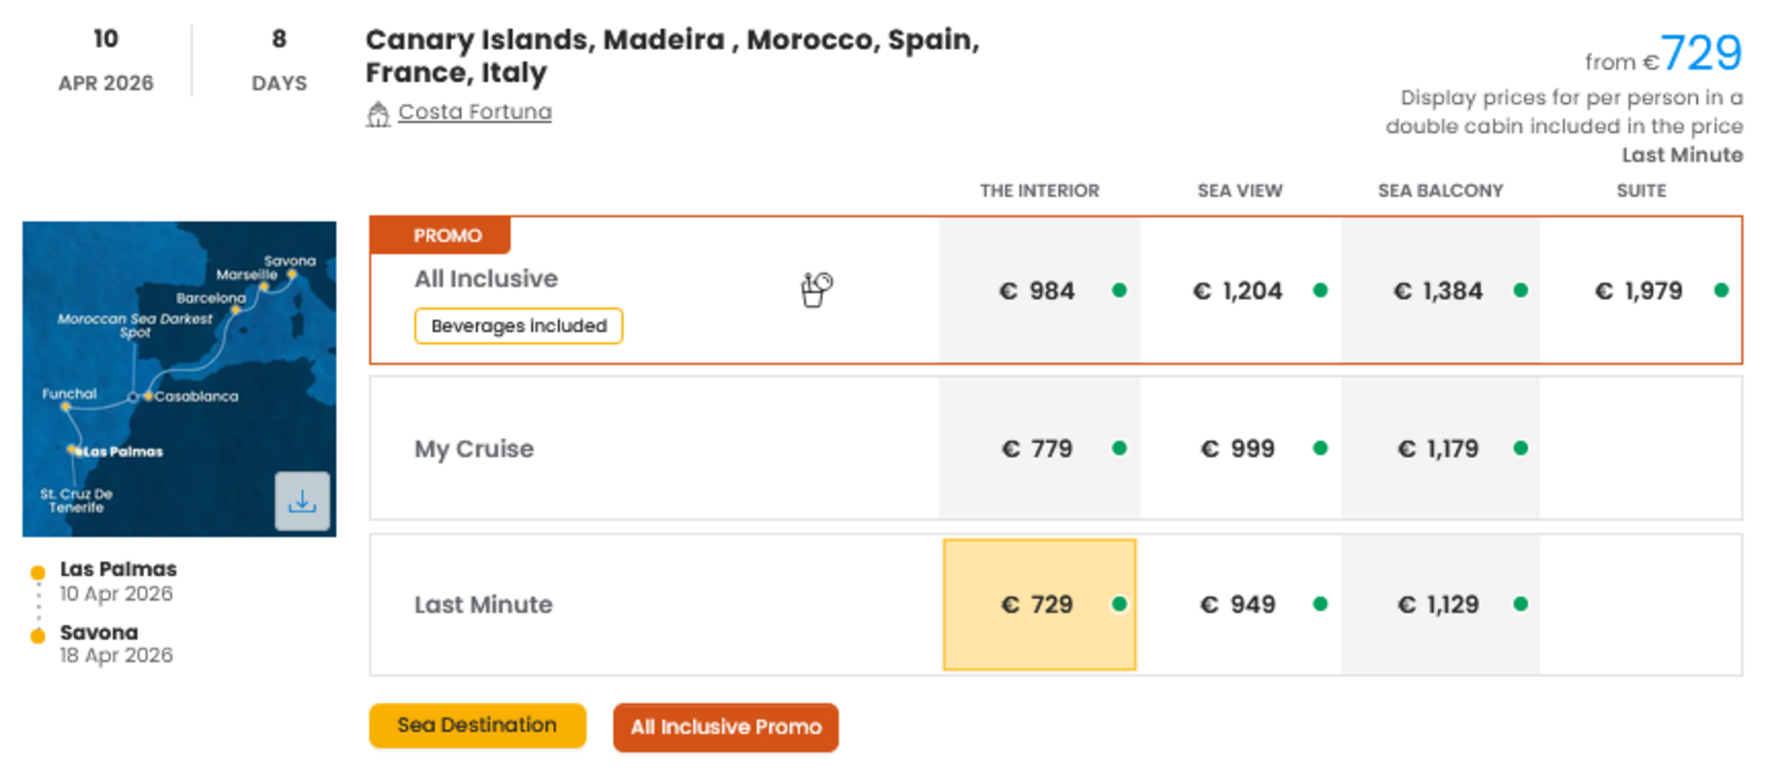
Task: Click the cocktail icon in the All Inclusive row
Action: coord(816,287)
